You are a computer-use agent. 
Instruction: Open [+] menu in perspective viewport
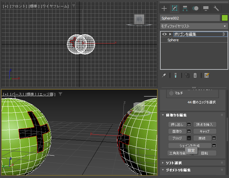point(6,94)
